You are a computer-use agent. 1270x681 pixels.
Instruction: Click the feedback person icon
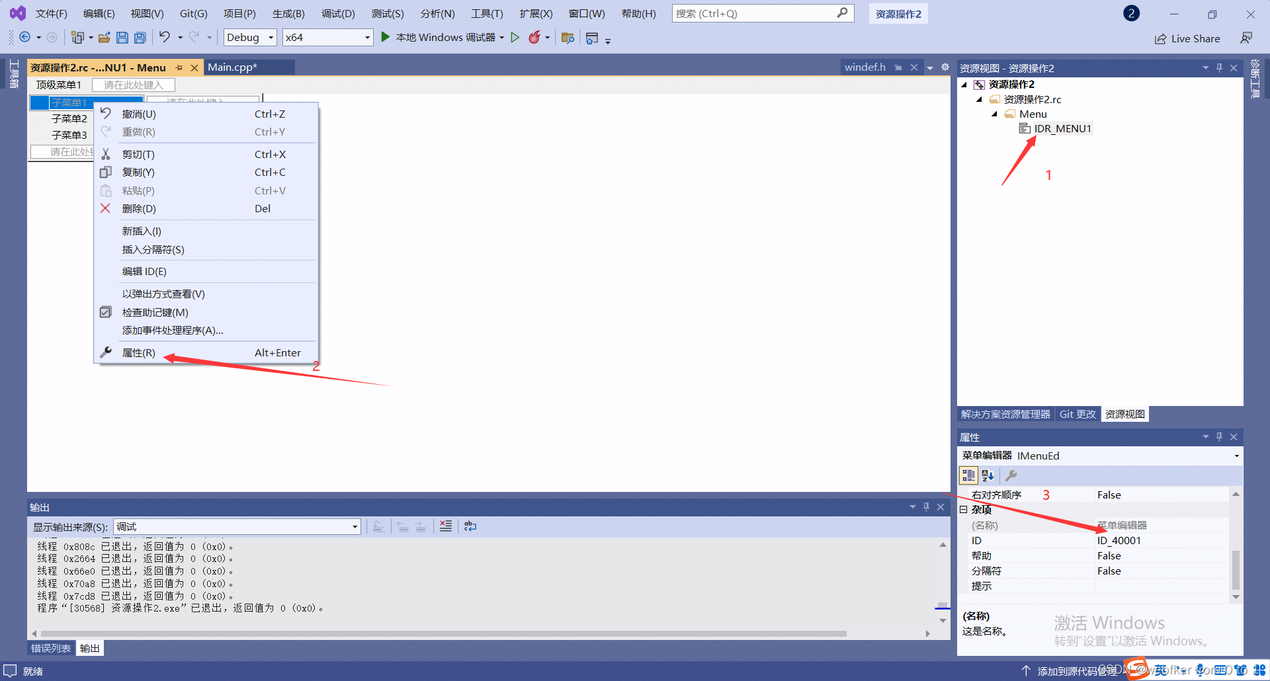click(1246, 38)
